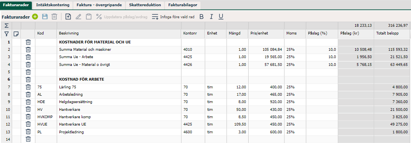
Task: Toggle bold formatting
Action: (x=202, y=17)
